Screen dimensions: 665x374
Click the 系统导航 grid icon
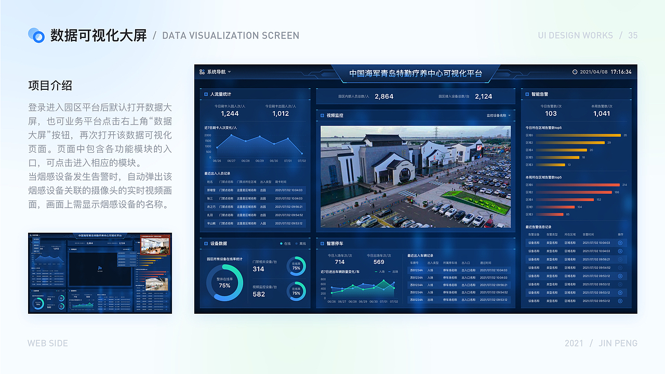pos(203,72)
